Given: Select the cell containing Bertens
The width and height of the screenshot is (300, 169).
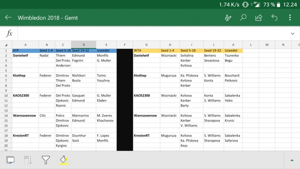Looking at the screenshot, I should coord(213,55).
